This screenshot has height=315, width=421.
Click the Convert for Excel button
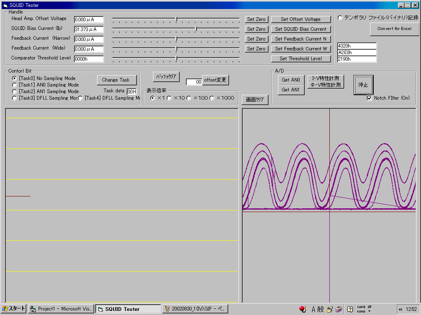[394, 29]
